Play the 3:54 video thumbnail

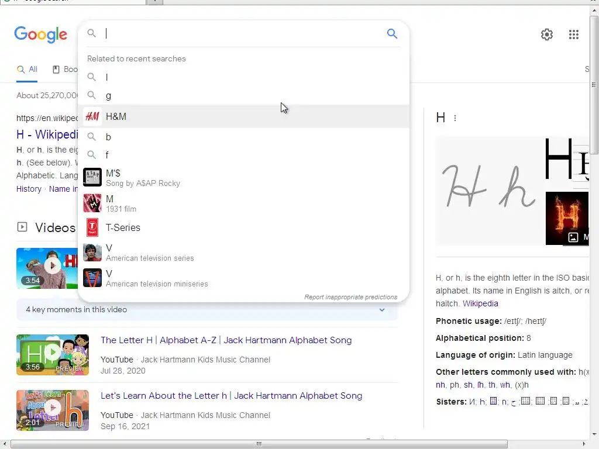pyautogui.click(x=47, y=268)
